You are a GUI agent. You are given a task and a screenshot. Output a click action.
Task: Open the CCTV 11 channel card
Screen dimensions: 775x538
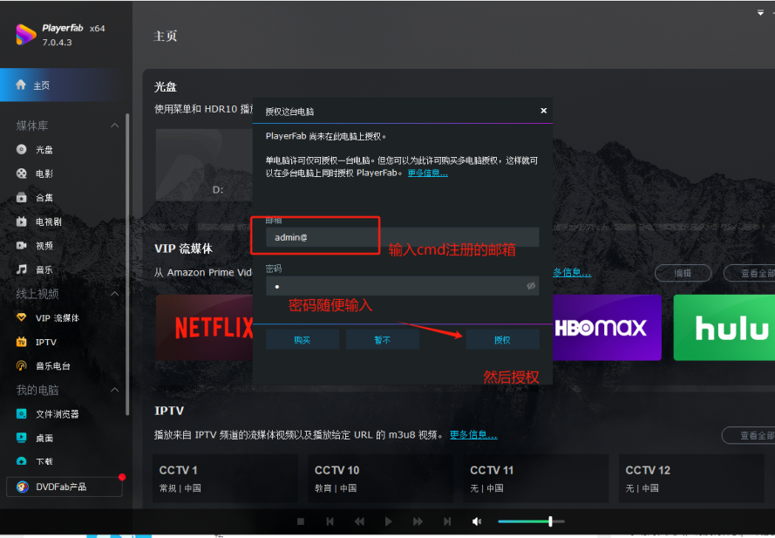tap(536, 479)
